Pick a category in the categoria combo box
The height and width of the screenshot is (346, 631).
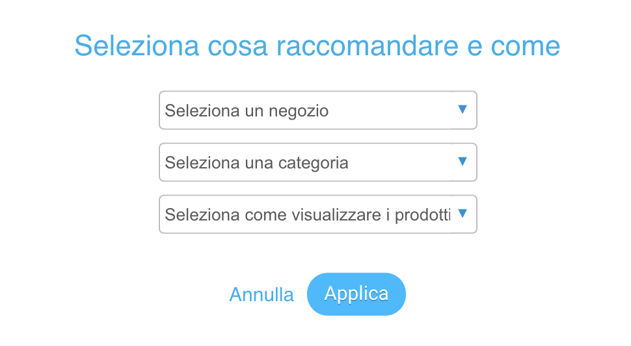click(318, 162)
